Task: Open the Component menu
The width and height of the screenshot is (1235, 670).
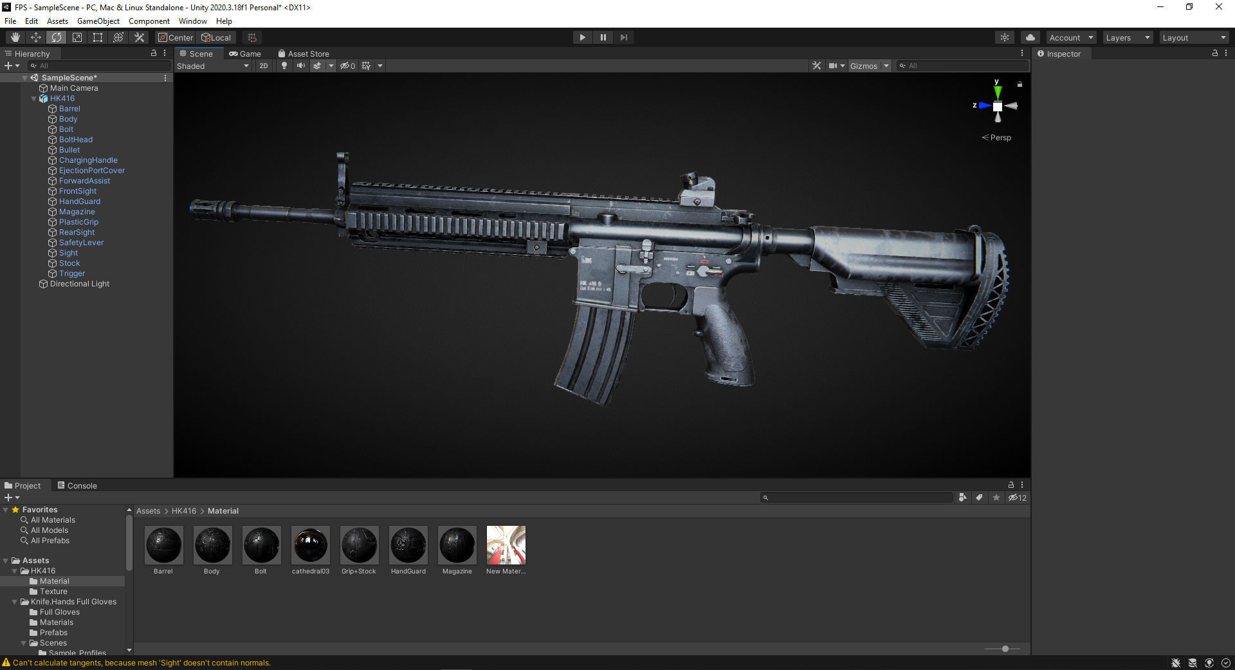Action: [149, 21]
